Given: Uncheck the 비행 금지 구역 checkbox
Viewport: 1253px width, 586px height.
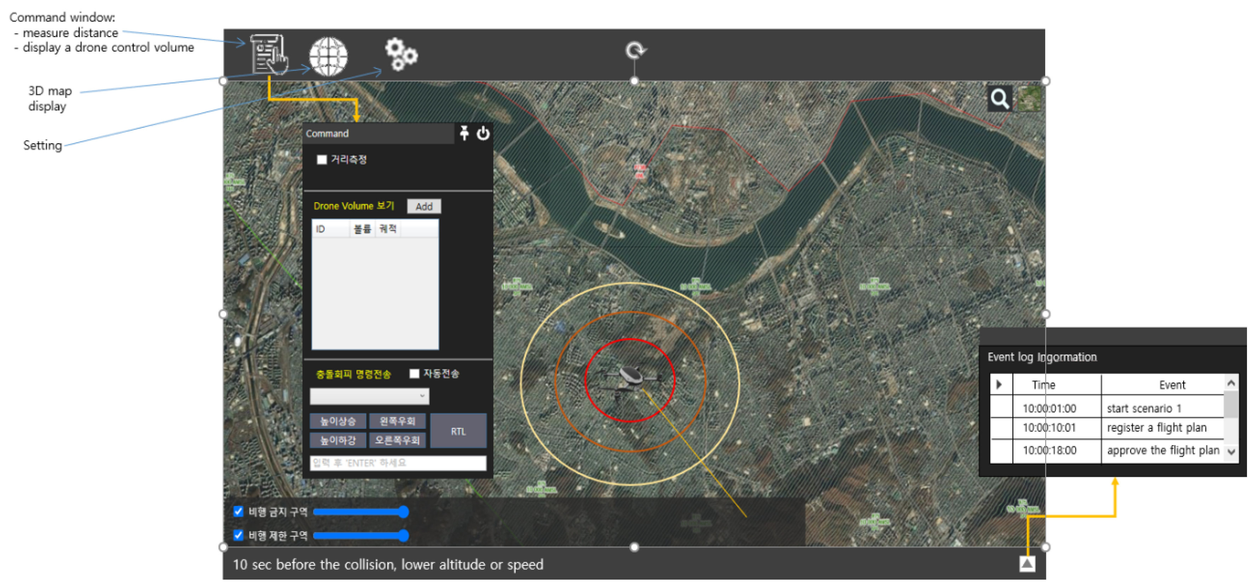Looking at the screenshot, I should point(238,511).
